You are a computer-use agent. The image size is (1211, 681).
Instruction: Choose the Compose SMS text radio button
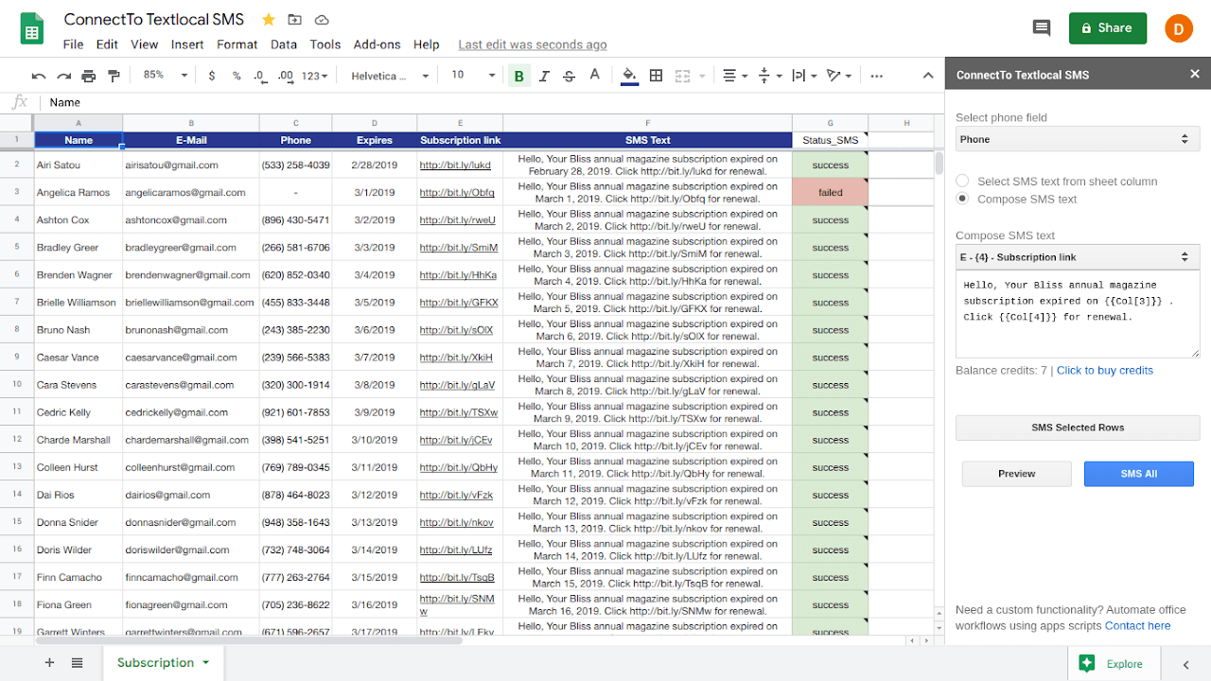[x=962, y=199]
